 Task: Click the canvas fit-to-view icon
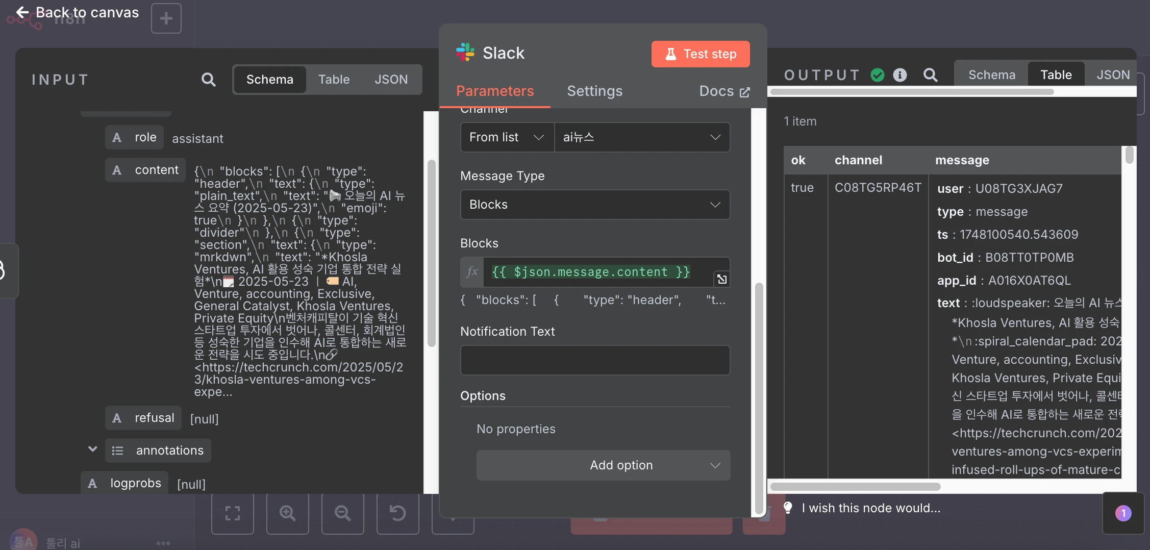point(233,513)
